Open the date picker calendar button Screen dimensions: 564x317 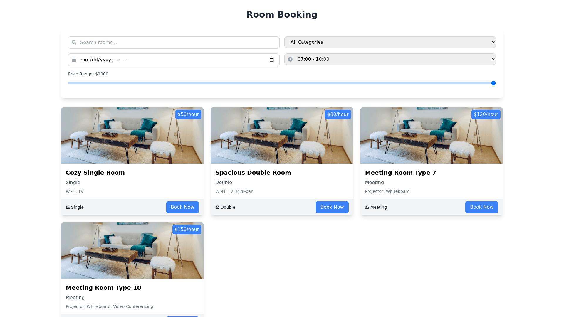pos(272,60)
